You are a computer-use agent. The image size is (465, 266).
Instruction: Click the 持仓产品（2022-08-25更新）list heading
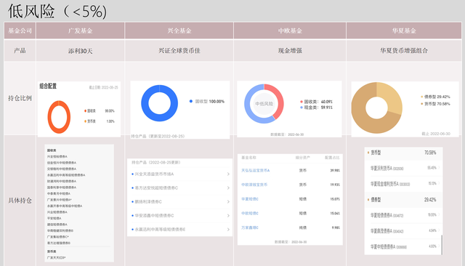coord(156,163)
